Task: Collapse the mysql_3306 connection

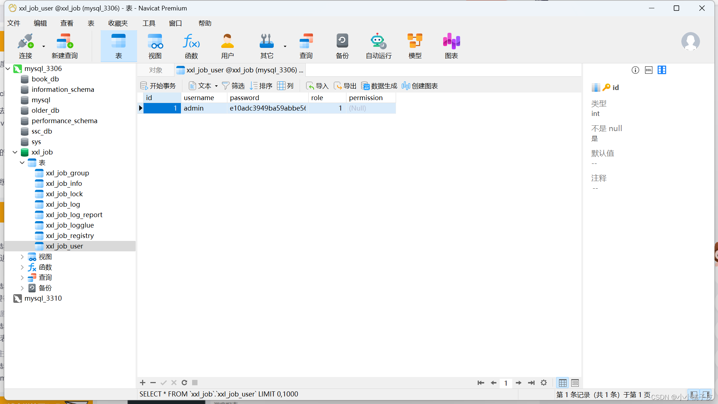Action: click(8, 68)
